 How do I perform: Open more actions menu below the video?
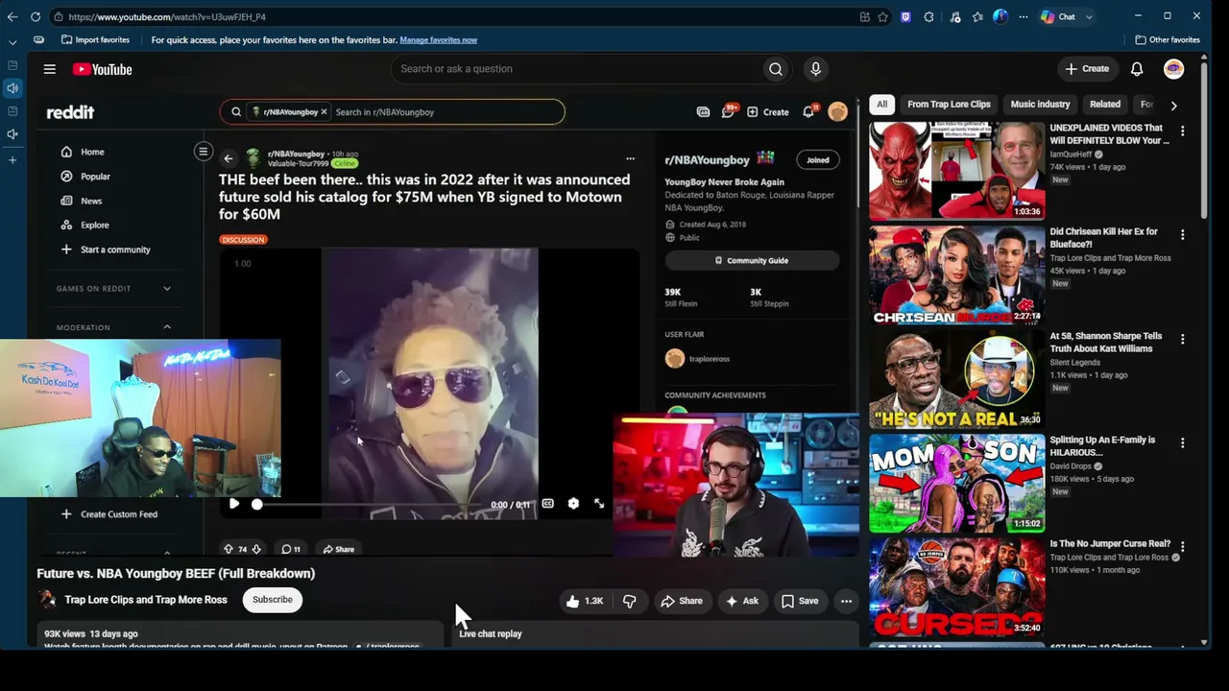(846, 601)
